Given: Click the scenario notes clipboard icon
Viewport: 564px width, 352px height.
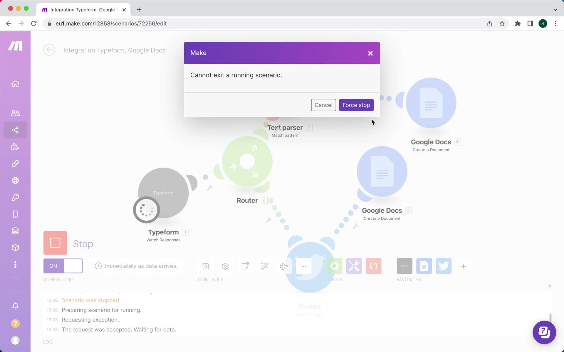Looking at the screenshot, I should [245, 266].
